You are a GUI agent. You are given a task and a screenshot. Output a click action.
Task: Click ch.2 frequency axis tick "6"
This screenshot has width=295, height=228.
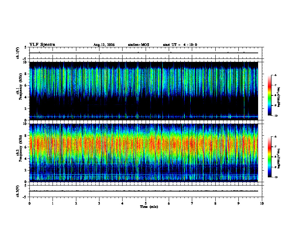click(26, 147)
